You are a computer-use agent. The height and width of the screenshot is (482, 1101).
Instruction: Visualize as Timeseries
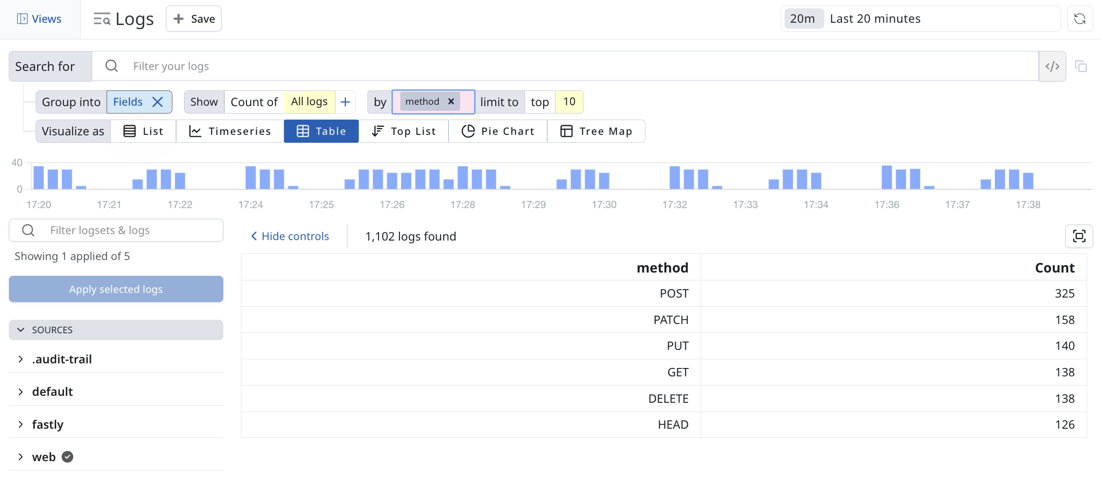[230, 131]
